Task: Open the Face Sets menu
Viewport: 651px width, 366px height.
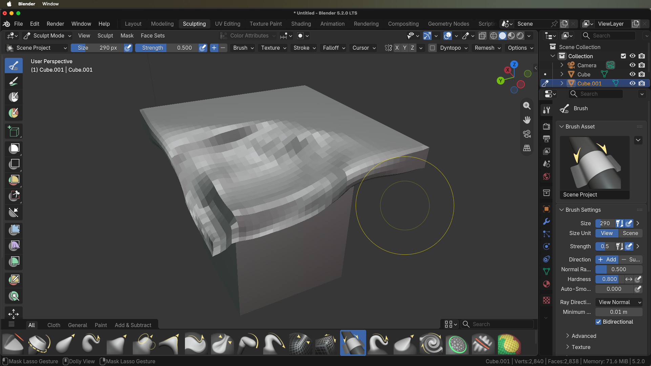Action: (x=153, y=36)
